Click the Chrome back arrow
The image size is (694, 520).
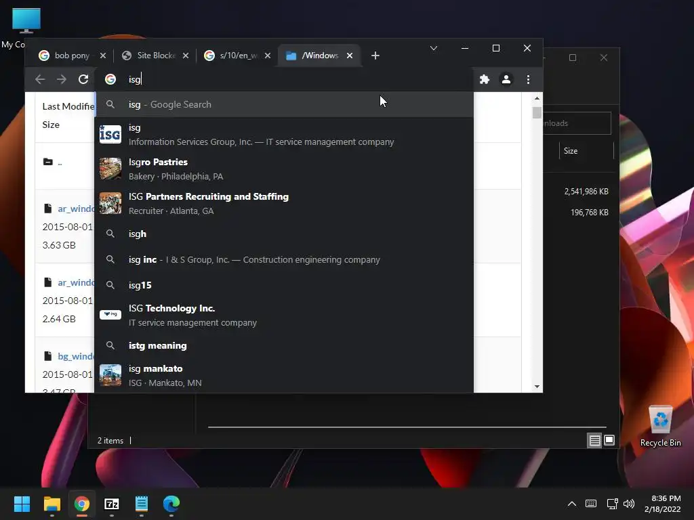click(x=40, y=79)
